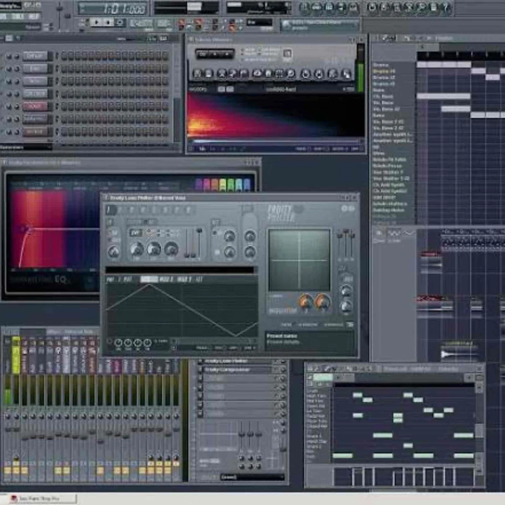Viewport: 505px width, 505px height.
Task: Click the Stop button on the transport bar
Action: [108, 22]
